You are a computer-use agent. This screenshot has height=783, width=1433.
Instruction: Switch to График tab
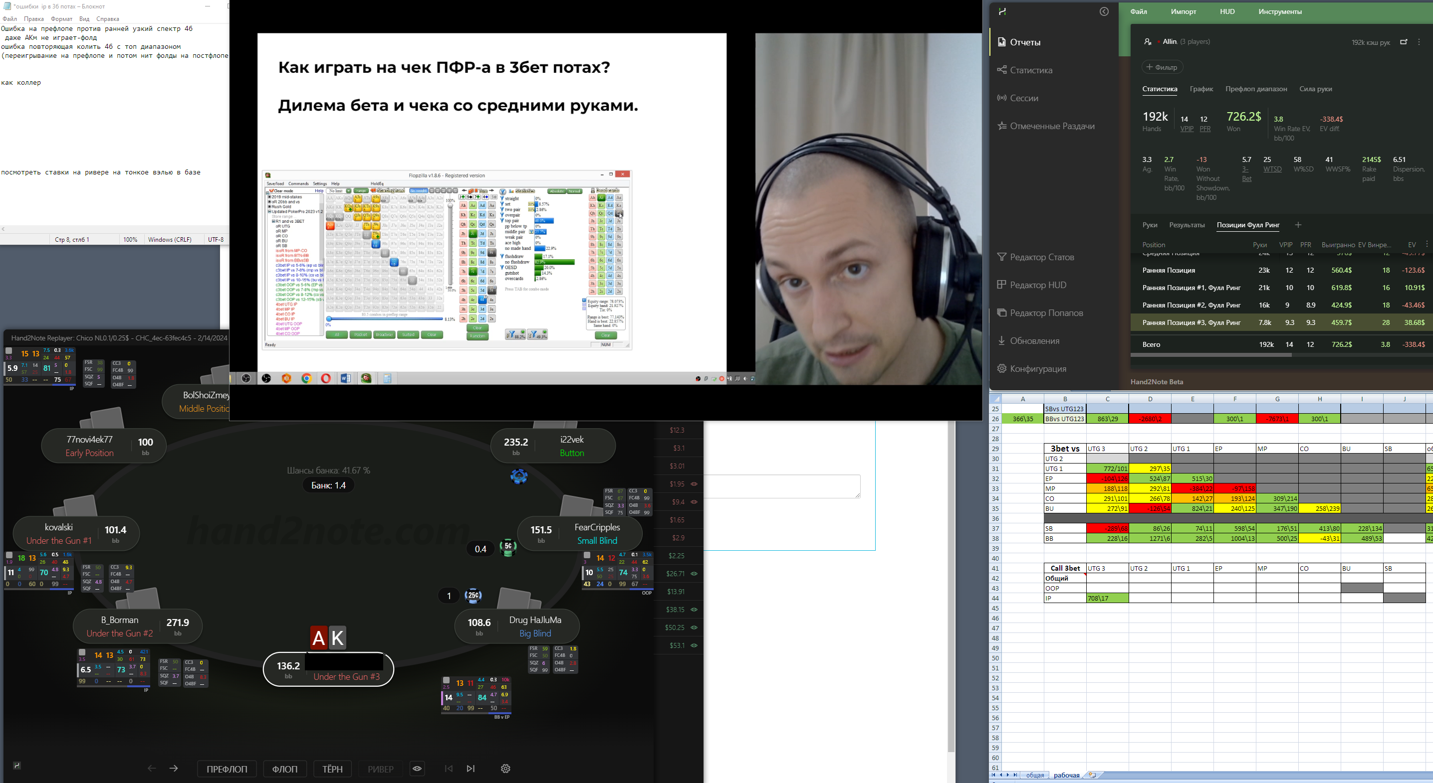1201,89
